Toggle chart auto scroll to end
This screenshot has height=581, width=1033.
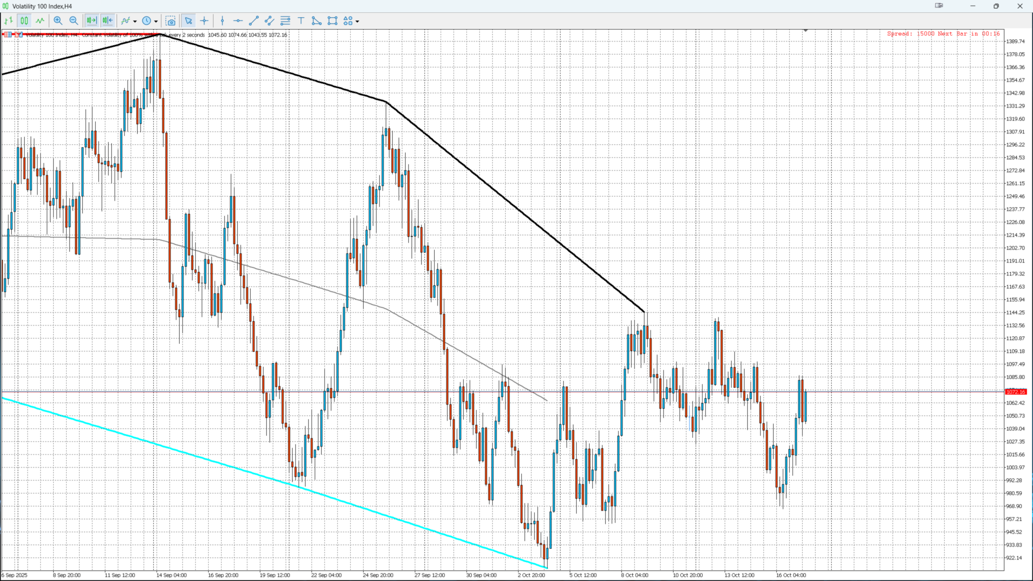91,21
